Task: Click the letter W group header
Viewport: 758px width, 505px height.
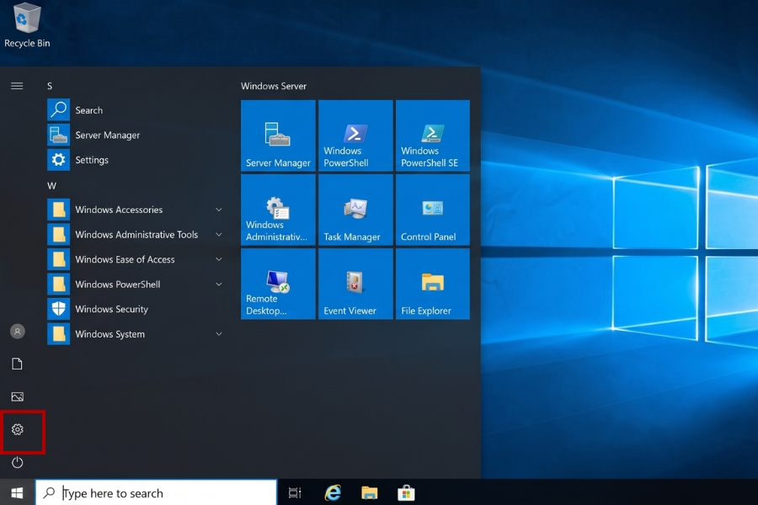Action: coord(51,186)
